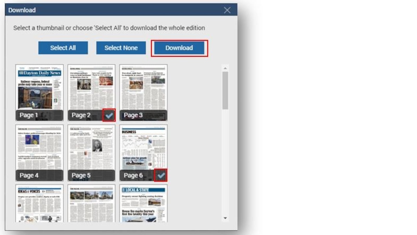Click the Page 1 label bar
The image size is (417, 235).
coord(39,115)
